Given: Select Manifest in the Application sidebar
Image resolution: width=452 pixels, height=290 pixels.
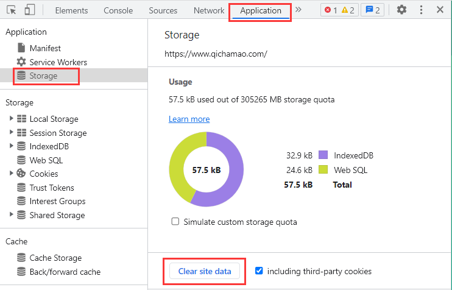Looking at the screenshot, I should pyautogui.click(x=45, y=48).
